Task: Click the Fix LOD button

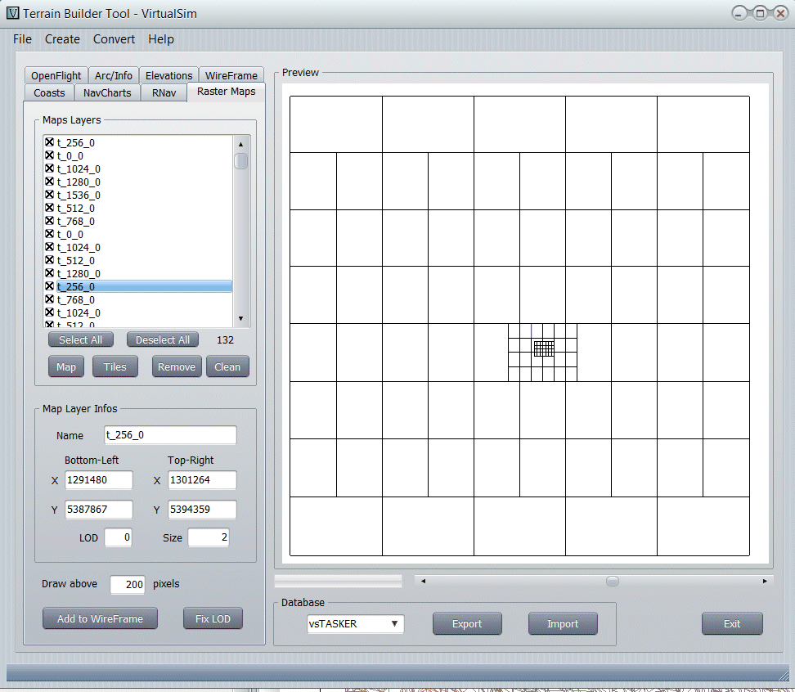Action: pos(213,619)
